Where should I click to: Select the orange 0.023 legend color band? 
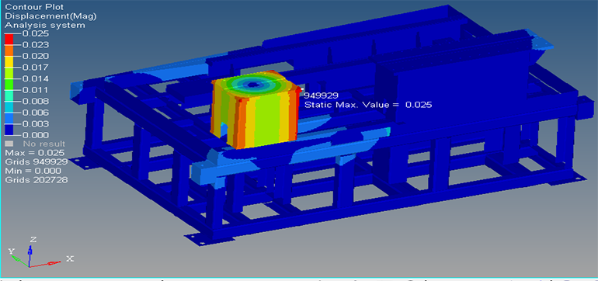[9, 50]
